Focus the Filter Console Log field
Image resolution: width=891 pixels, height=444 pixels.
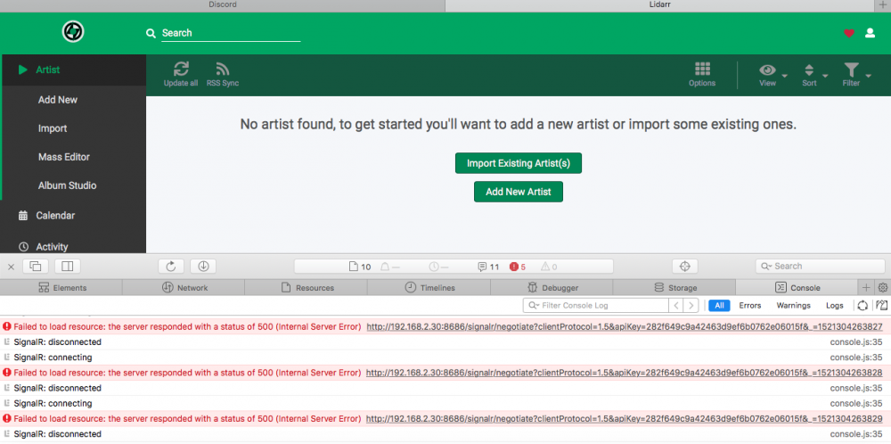tap(595, 305)
